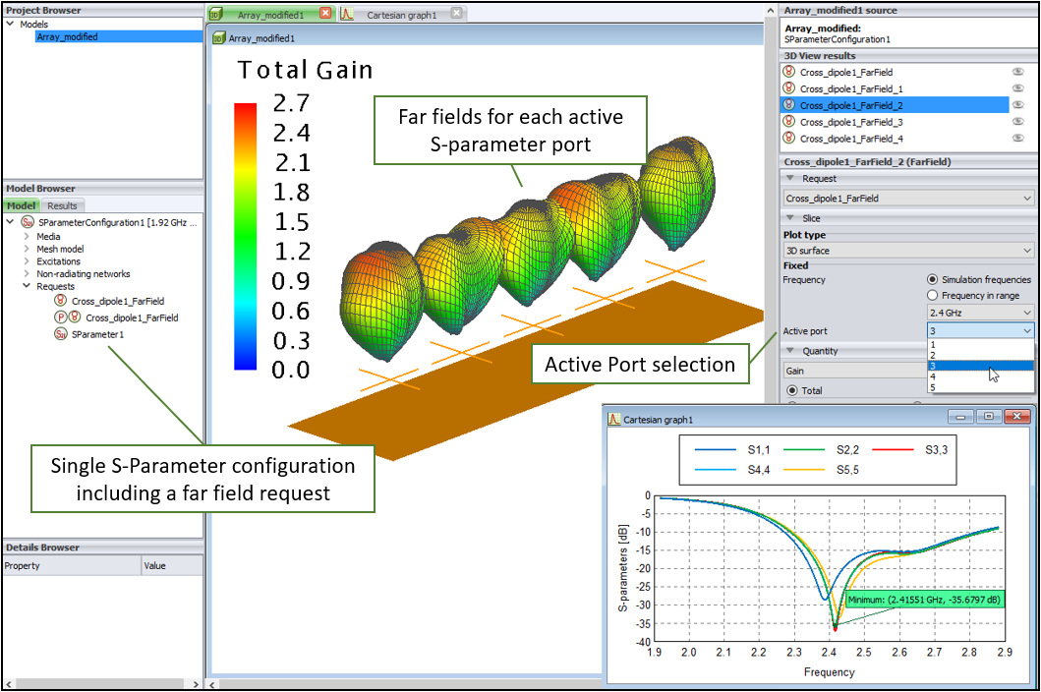Select active port 5 from the list
Screen dimensions: 1041x692
coord(932,387)
